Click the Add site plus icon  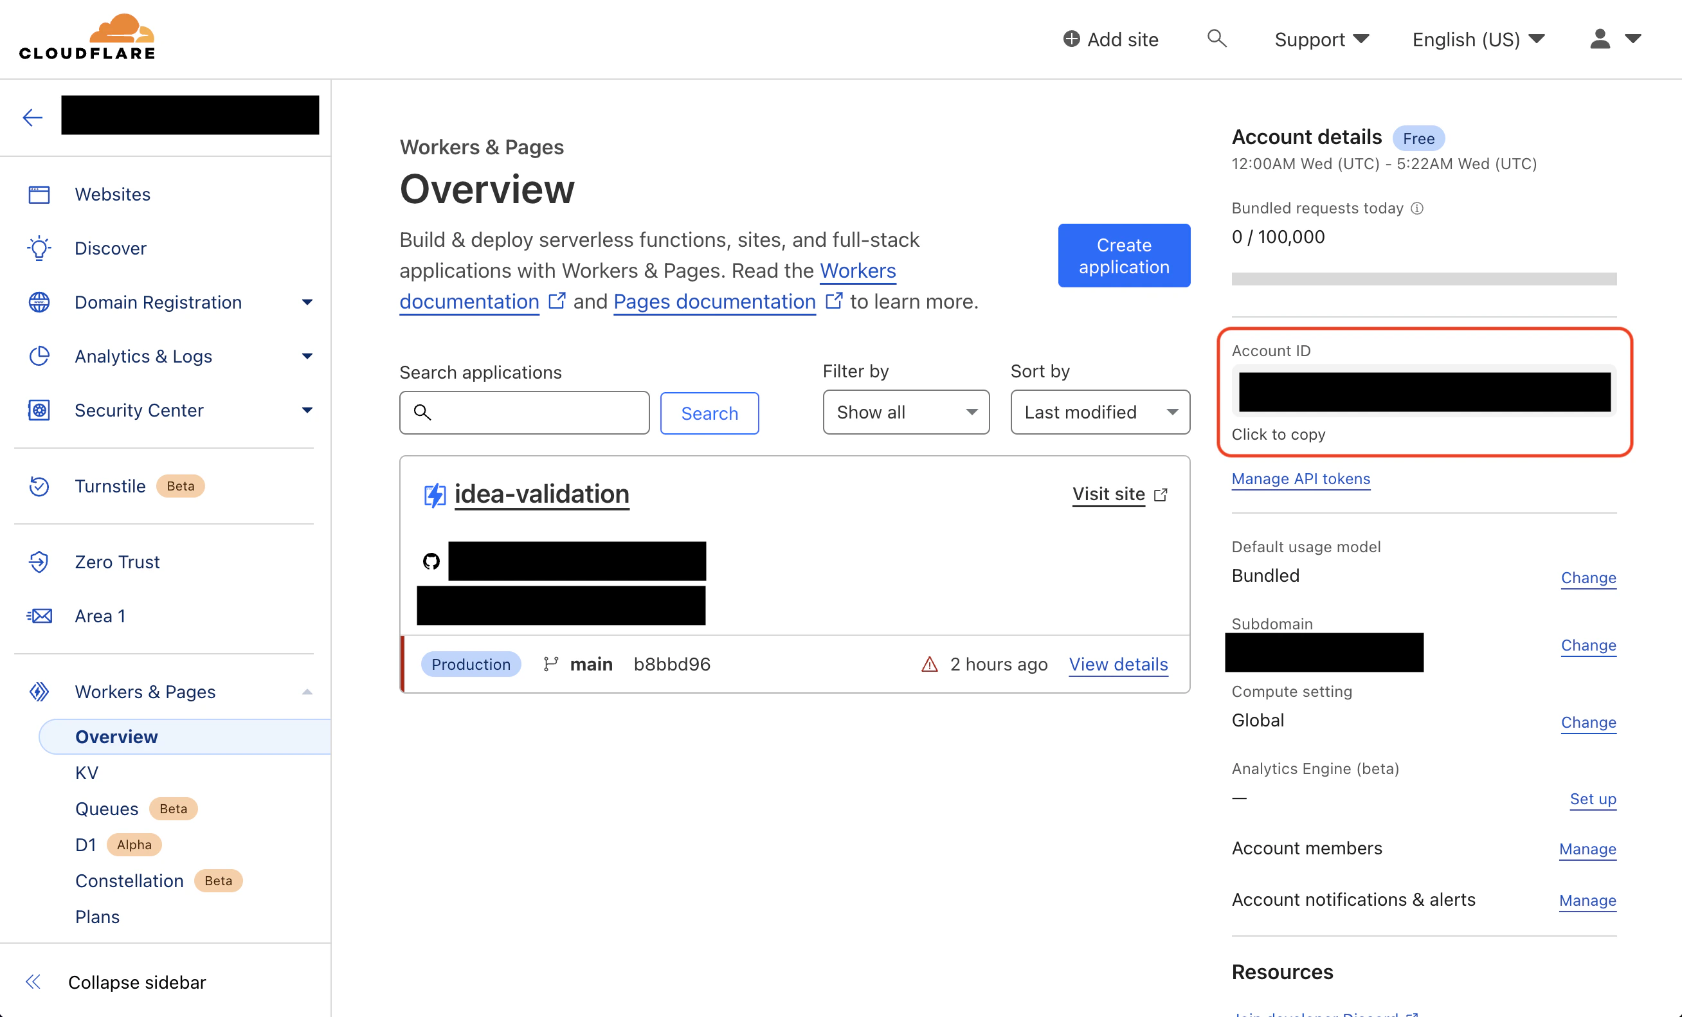(1071, 39)
